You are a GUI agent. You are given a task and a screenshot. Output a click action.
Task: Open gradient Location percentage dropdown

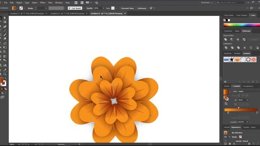click(x=247, y=122)
